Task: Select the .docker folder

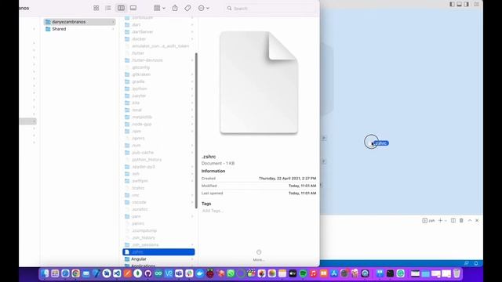Action: tap(158, 38)
